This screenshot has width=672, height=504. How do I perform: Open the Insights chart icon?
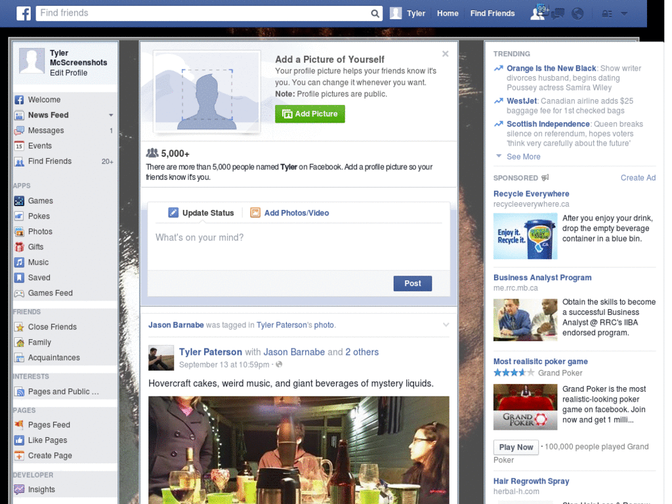click(x=19, y=490)
